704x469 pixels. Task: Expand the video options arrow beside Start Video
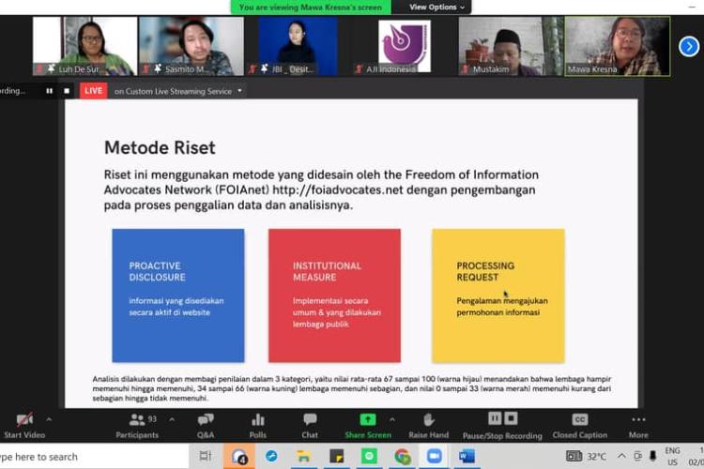coord(49,419)
